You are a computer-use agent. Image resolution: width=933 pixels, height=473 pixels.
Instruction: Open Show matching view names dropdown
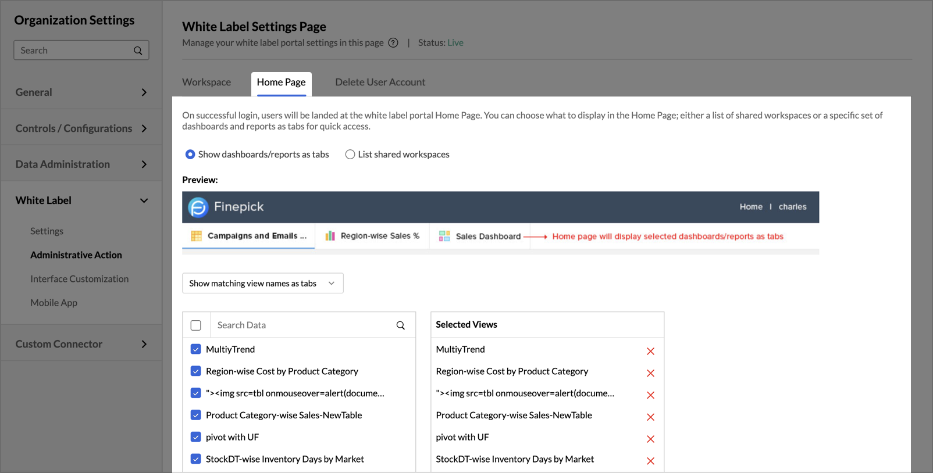pos(262,284)
